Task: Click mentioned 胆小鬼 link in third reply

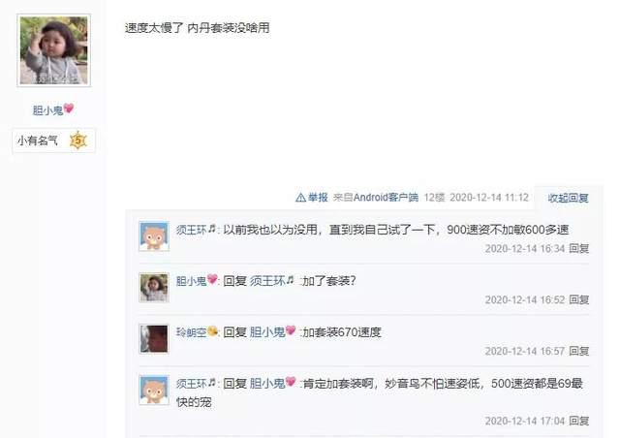Action: [267, 332]
